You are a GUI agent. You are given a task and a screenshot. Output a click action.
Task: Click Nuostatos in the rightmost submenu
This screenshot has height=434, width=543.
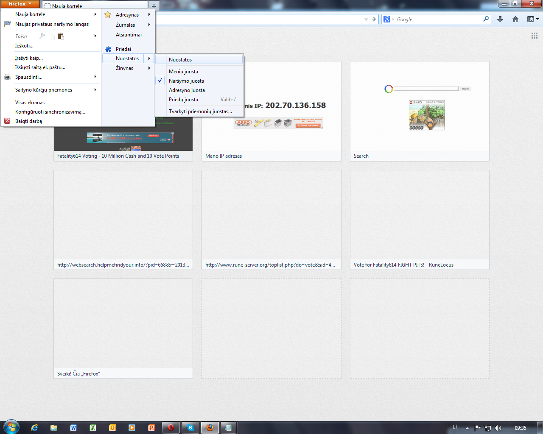(x=199, y=60)
